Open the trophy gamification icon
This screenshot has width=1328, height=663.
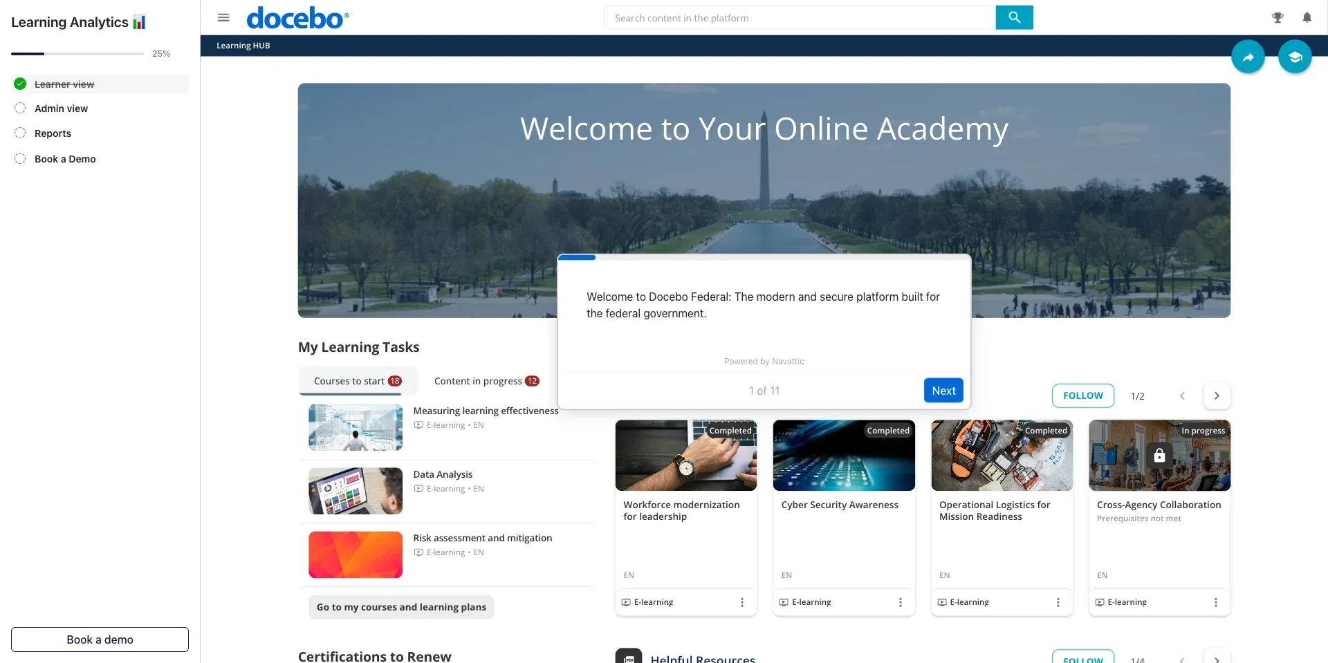coord(1277,17)
